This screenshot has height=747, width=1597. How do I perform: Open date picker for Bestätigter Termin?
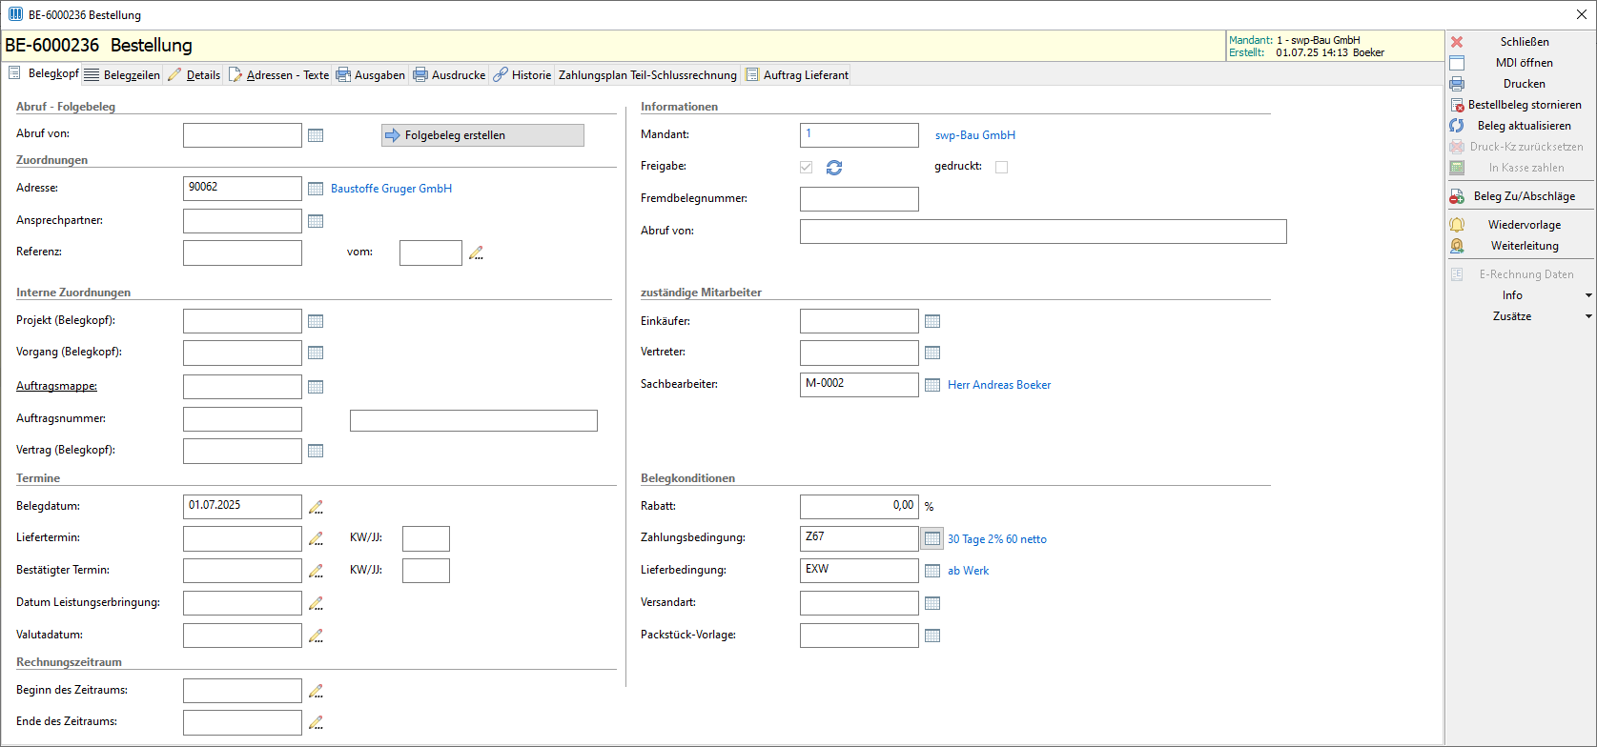[x=316, y=571]
